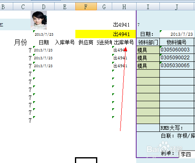This screenshot has width=195, height=163.
Task: Select column D header
Action: [44, 7]
